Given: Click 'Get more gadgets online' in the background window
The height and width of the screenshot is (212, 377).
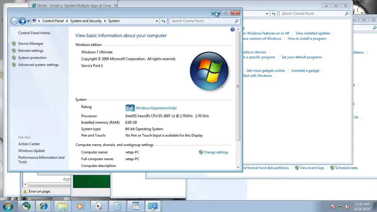Looking at the screenshot, I should (266, 71).
